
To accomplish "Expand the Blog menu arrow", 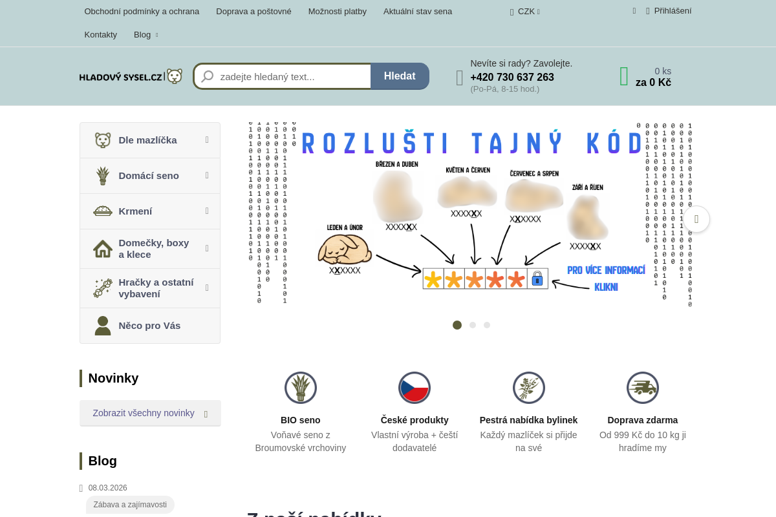I will (x=156, y=35).
